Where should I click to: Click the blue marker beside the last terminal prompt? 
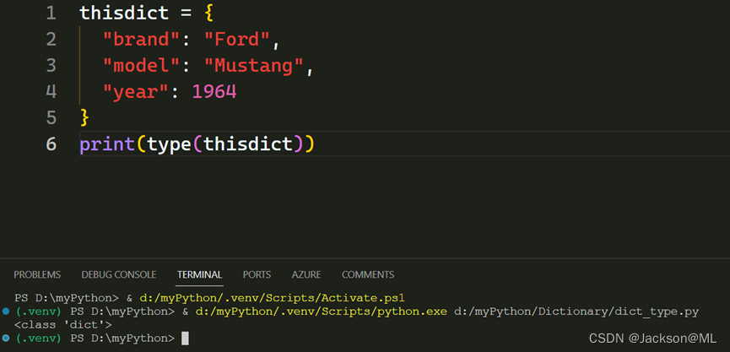point(7,338)
